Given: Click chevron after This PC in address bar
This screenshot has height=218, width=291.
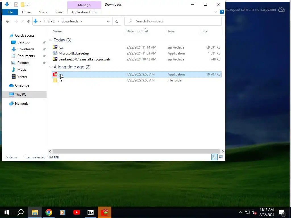Looking at the screenshot, I should tap(58, 21).
